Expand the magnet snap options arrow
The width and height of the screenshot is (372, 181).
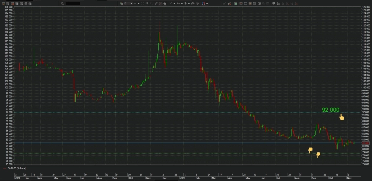[207, 4]
